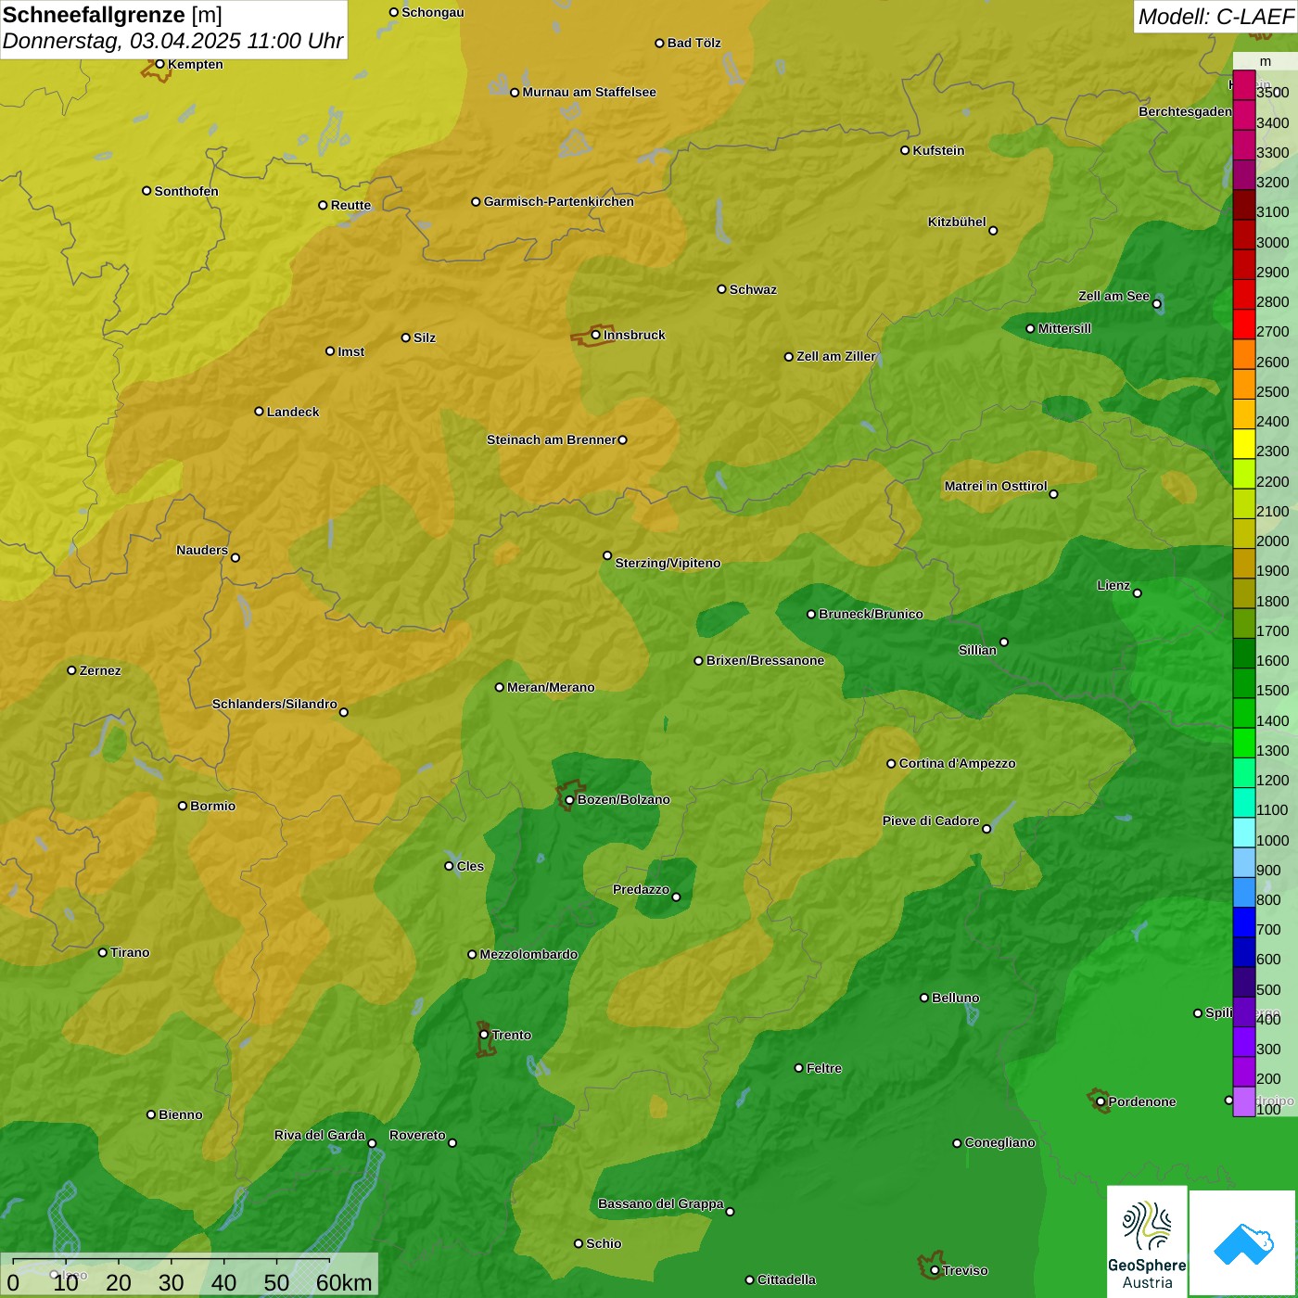Click the Conegliano label
This screenshot has height=1298, width=1298.
(x=999, y=1142)
